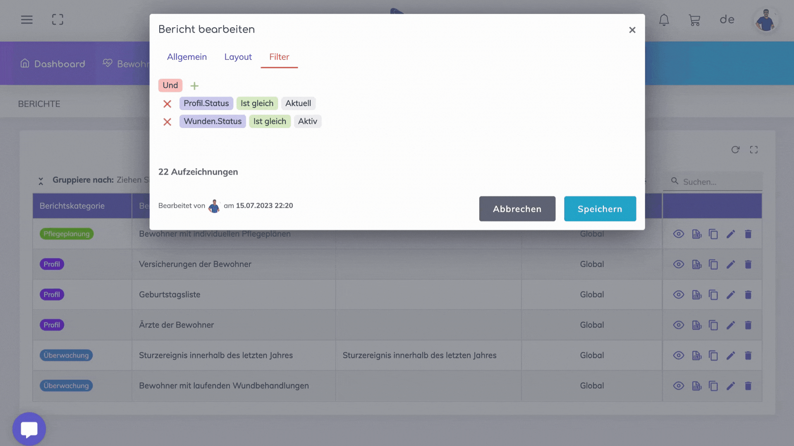The image size is (794, 446).
Task: View the Bewohner mit individuellen Pflegeplänen report
Action: pyautogui.click(x=678, y=234)
